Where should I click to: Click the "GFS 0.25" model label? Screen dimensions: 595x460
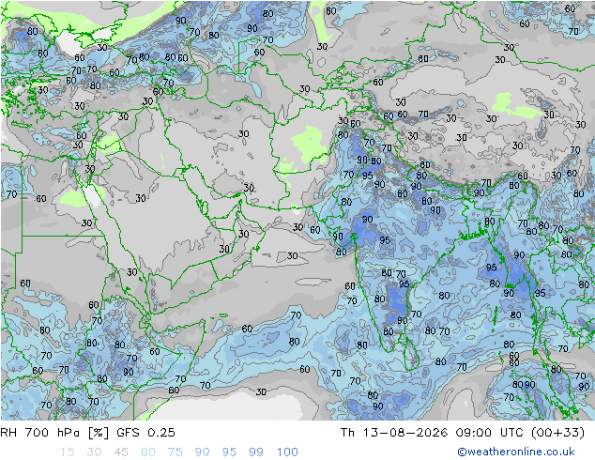coord(145,433)
